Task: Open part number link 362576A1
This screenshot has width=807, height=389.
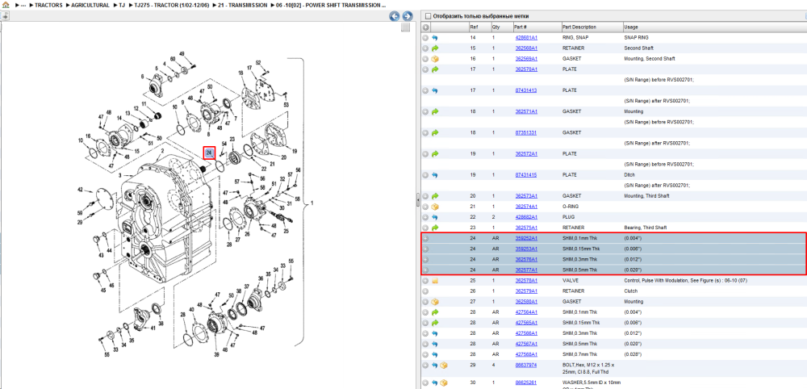Action: tap(526, 259)
